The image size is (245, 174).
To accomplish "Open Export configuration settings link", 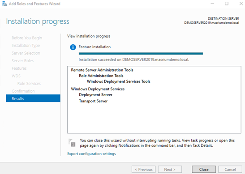I will coord(91,154).
